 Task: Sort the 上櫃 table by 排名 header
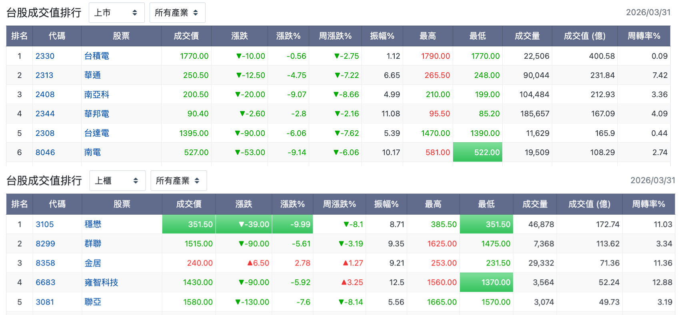click(19, 204)
